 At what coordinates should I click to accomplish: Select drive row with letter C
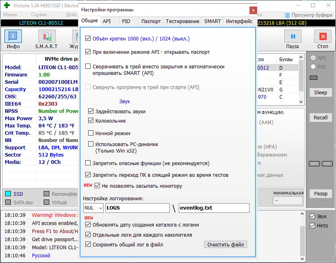pyautogui.click(x=278, y=97)
